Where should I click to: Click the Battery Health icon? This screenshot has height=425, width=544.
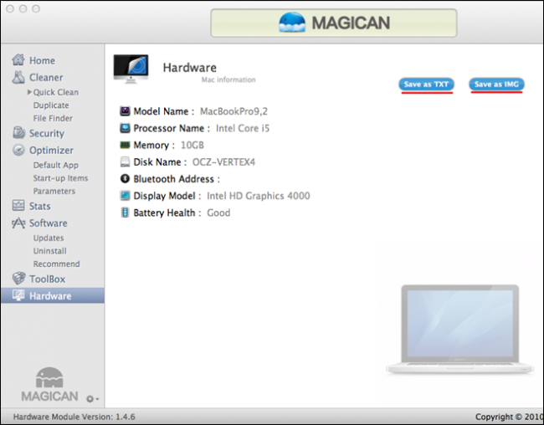pyautogui.click(x=125, y=212)
